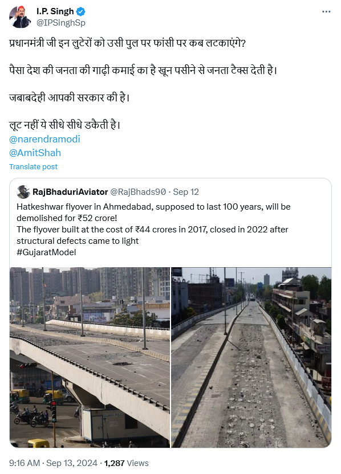Click the verified badge next to I.P. Singh
The width and height of the screenshot is (341, 474).
[x=80, y=11]
